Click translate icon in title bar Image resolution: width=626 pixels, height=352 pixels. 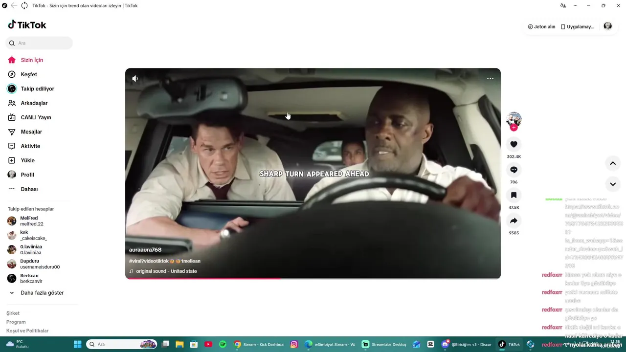tap(563, 5)
